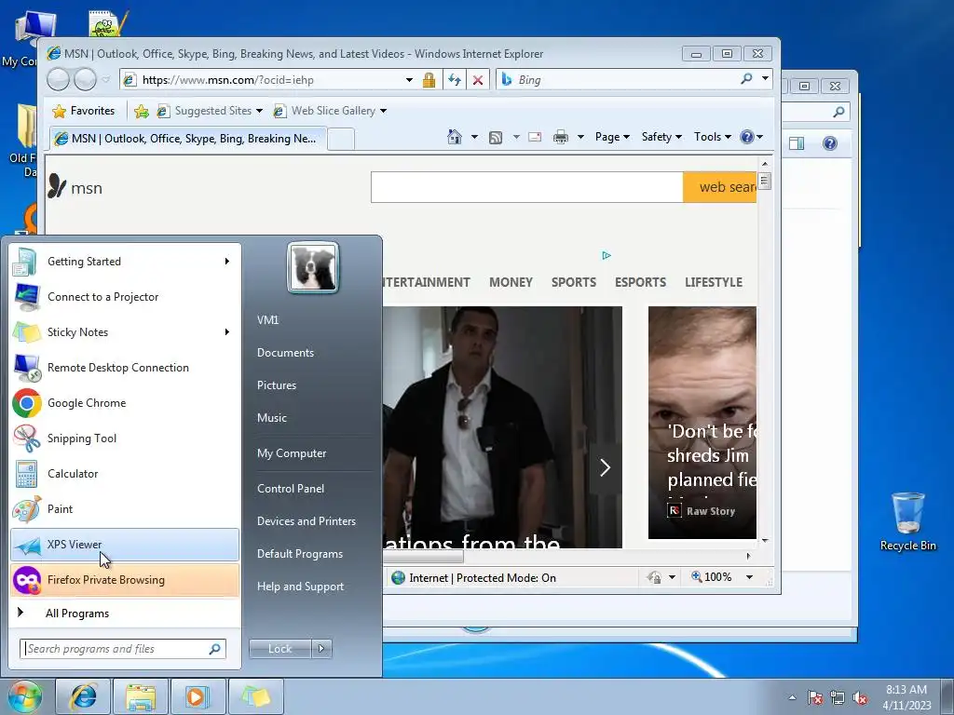The width and height of the screenshot is (954, 715).
Task: Click the Bing search magnifier icon
Action: (x=746, y=79)
